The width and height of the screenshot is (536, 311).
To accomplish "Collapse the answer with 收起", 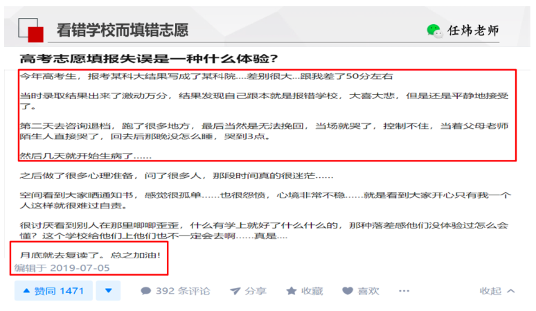I will 497,291.
